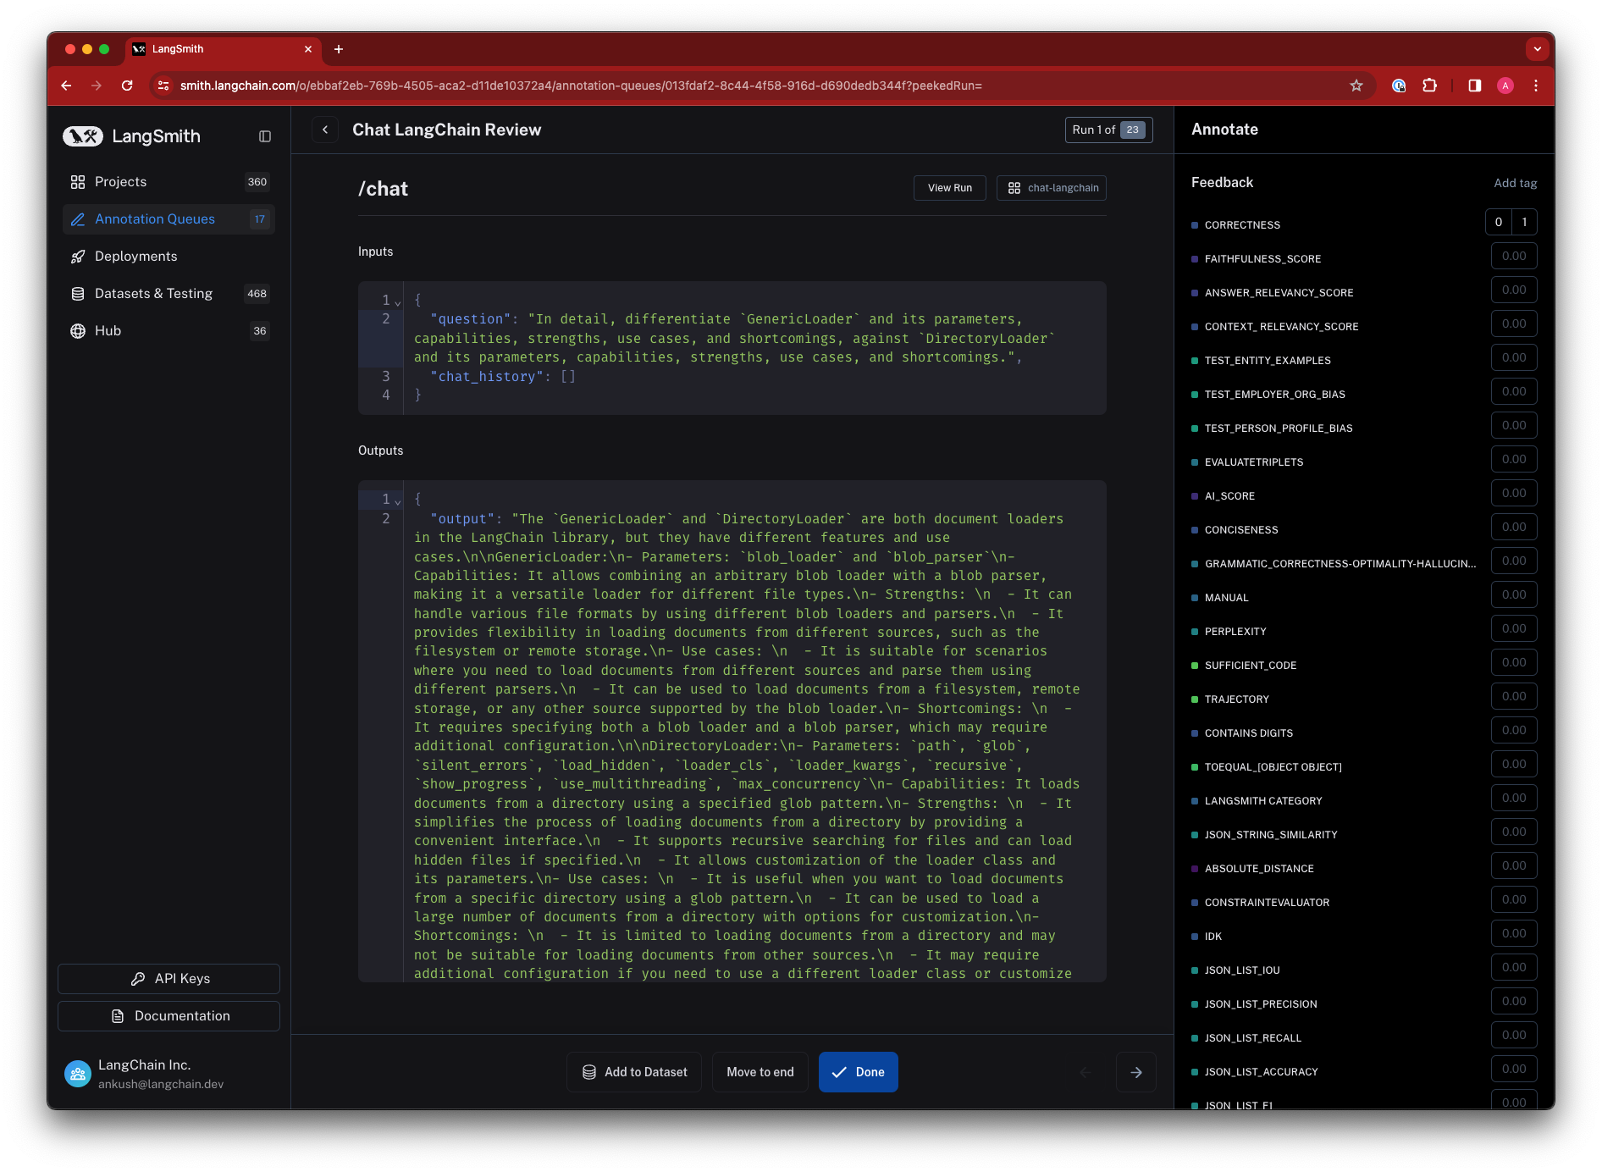Image resolution: width=1602 pixels, height=1172 pixels.
Task: Go to the next run with the right arrow
Action: (1136, 1072)
